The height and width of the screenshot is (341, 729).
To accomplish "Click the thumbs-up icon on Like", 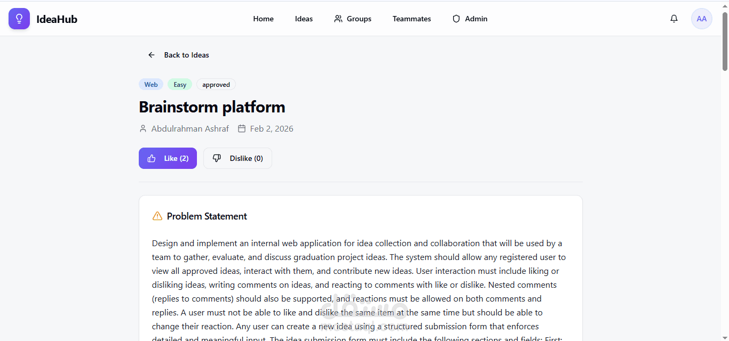I will click(152, 158).
